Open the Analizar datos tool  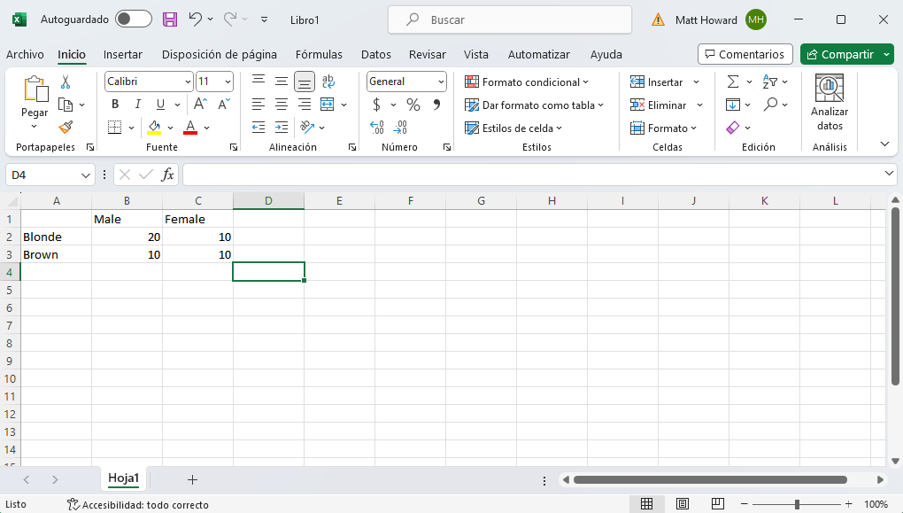(830, 103)
